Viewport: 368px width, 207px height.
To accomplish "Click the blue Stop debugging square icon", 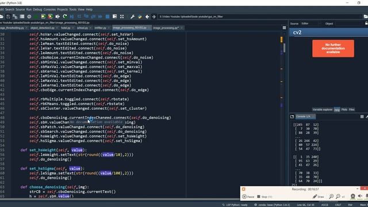I will click(x=108, y=17).
